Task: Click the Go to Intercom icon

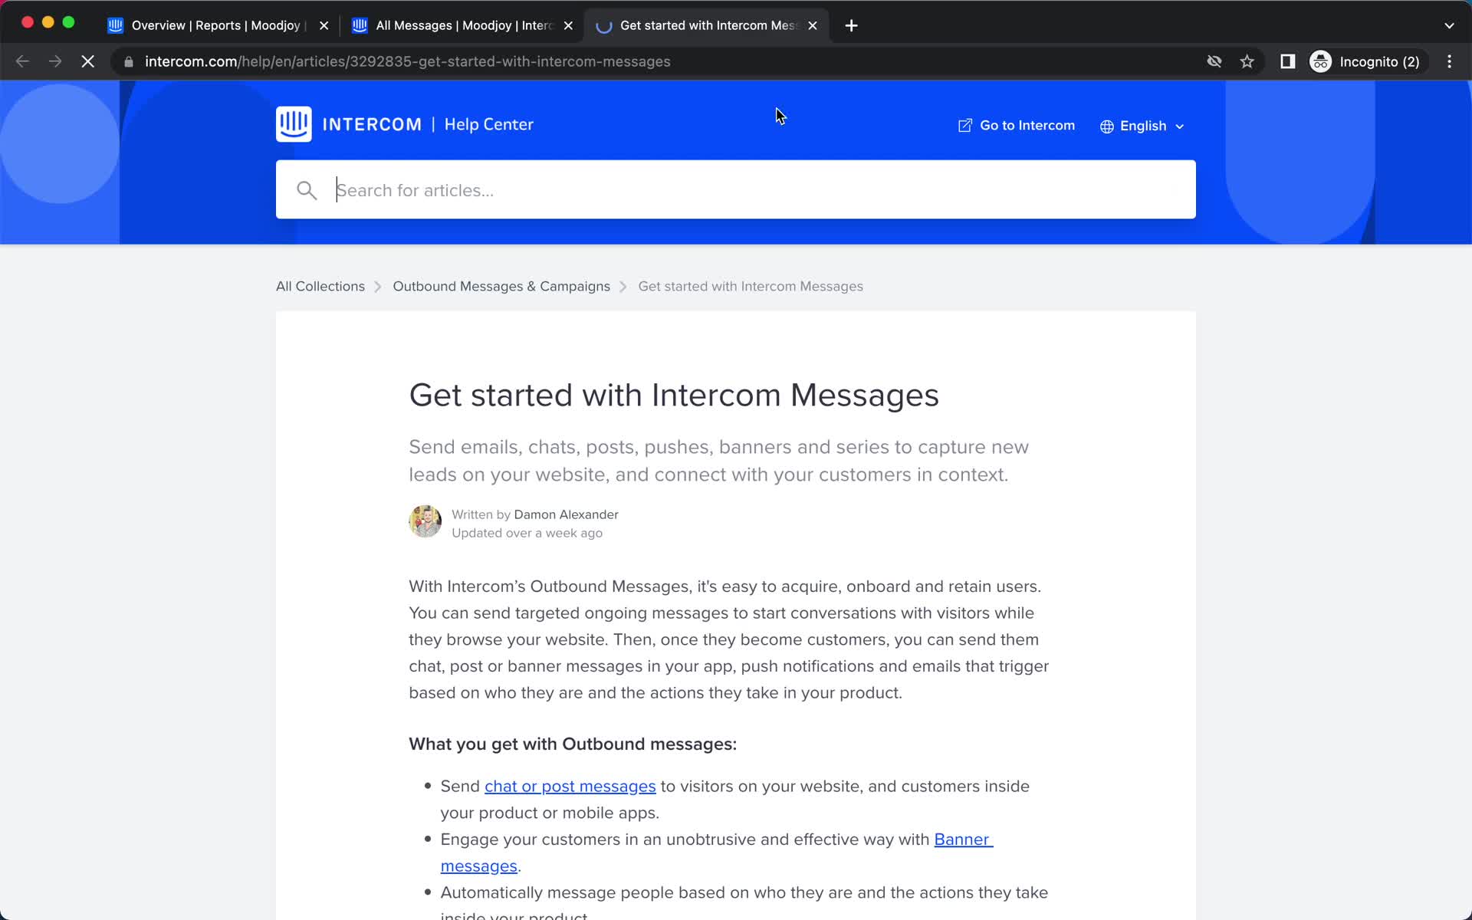Action: click(964, 125)
